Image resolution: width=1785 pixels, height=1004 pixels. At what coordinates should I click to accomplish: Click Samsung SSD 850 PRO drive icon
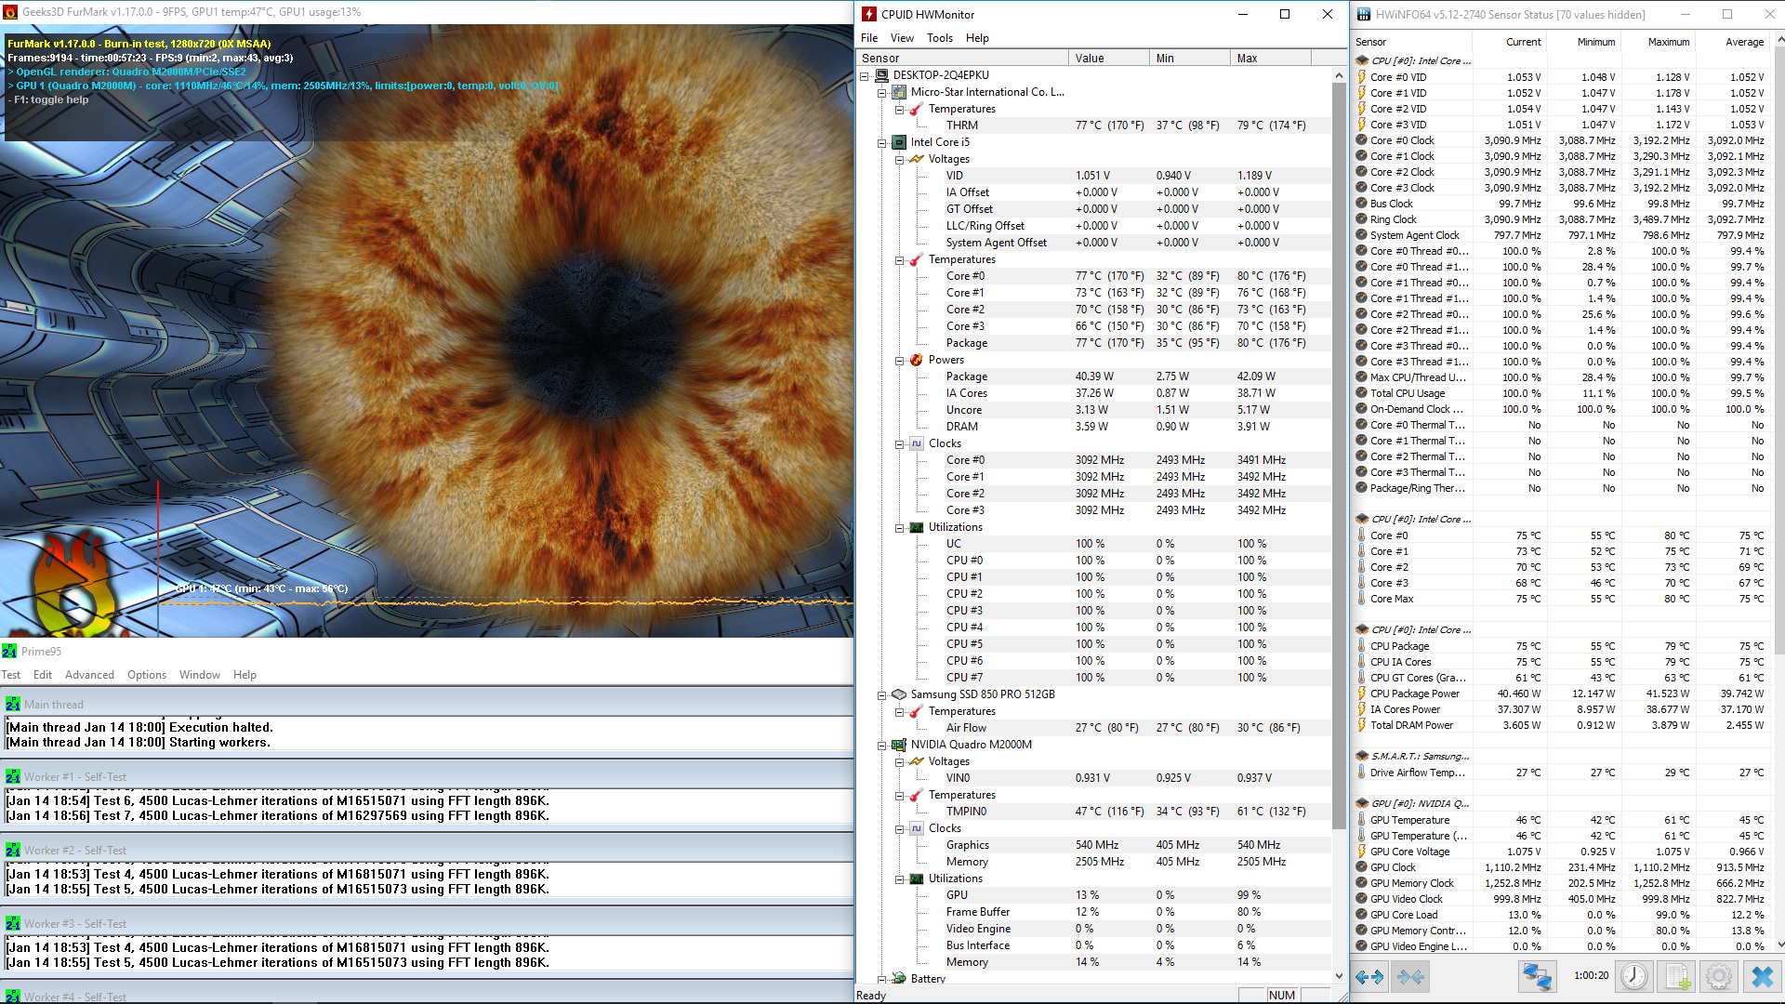coord(899,694)
